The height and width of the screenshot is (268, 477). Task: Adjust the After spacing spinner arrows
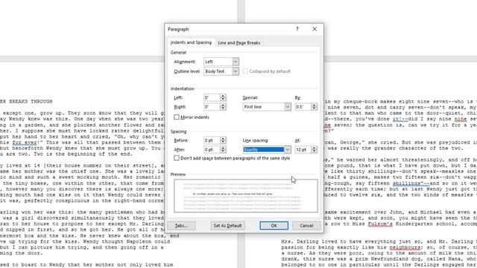[223, 150]
